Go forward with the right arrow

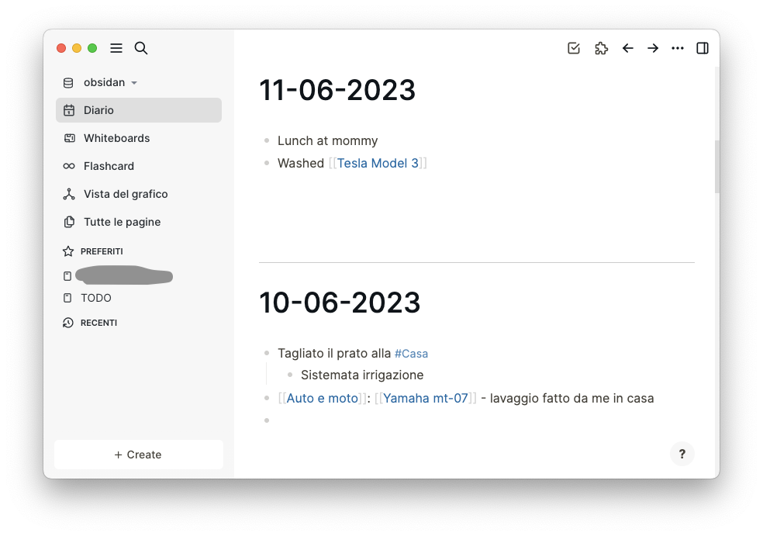653,48
